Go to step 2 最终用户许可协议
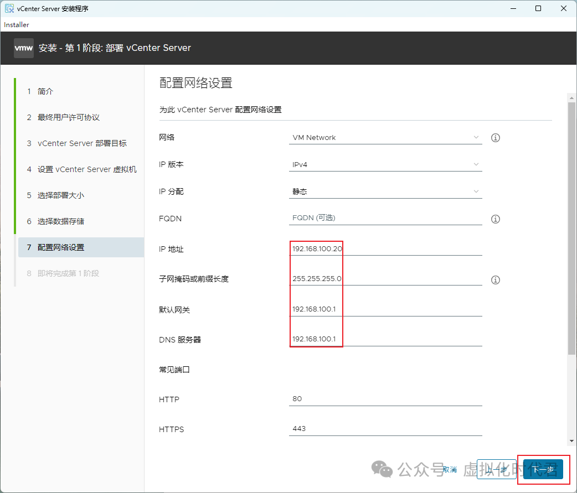Screen dimensions: 577x493 [63, 117]
